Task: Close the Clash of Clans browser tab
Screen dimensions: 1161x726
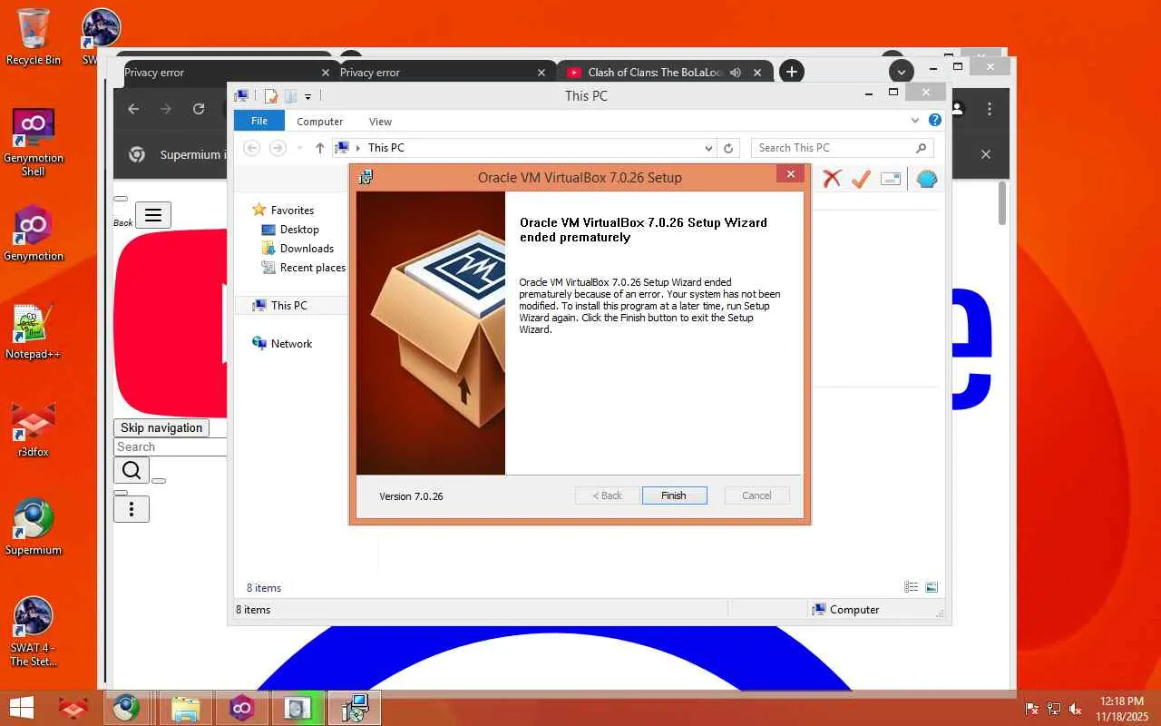Action: tap(758, 73)
